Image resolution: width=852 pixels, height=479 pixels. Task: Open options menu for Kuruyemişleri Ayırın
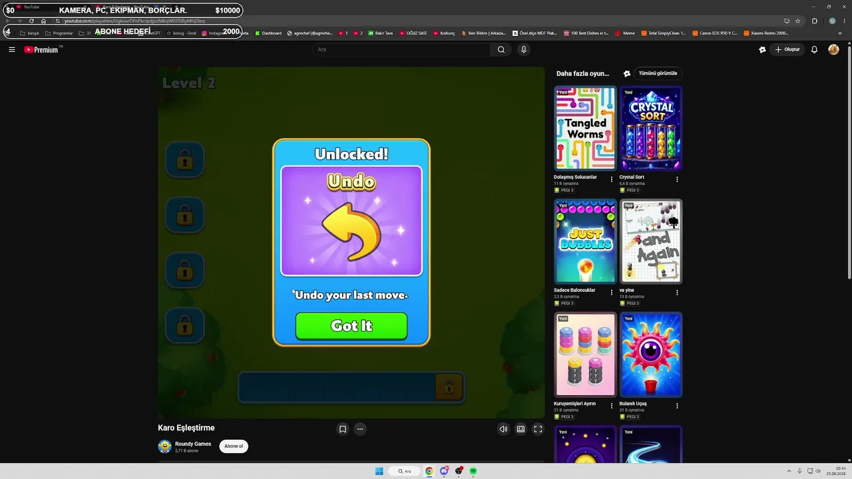[x=612, y=406]
